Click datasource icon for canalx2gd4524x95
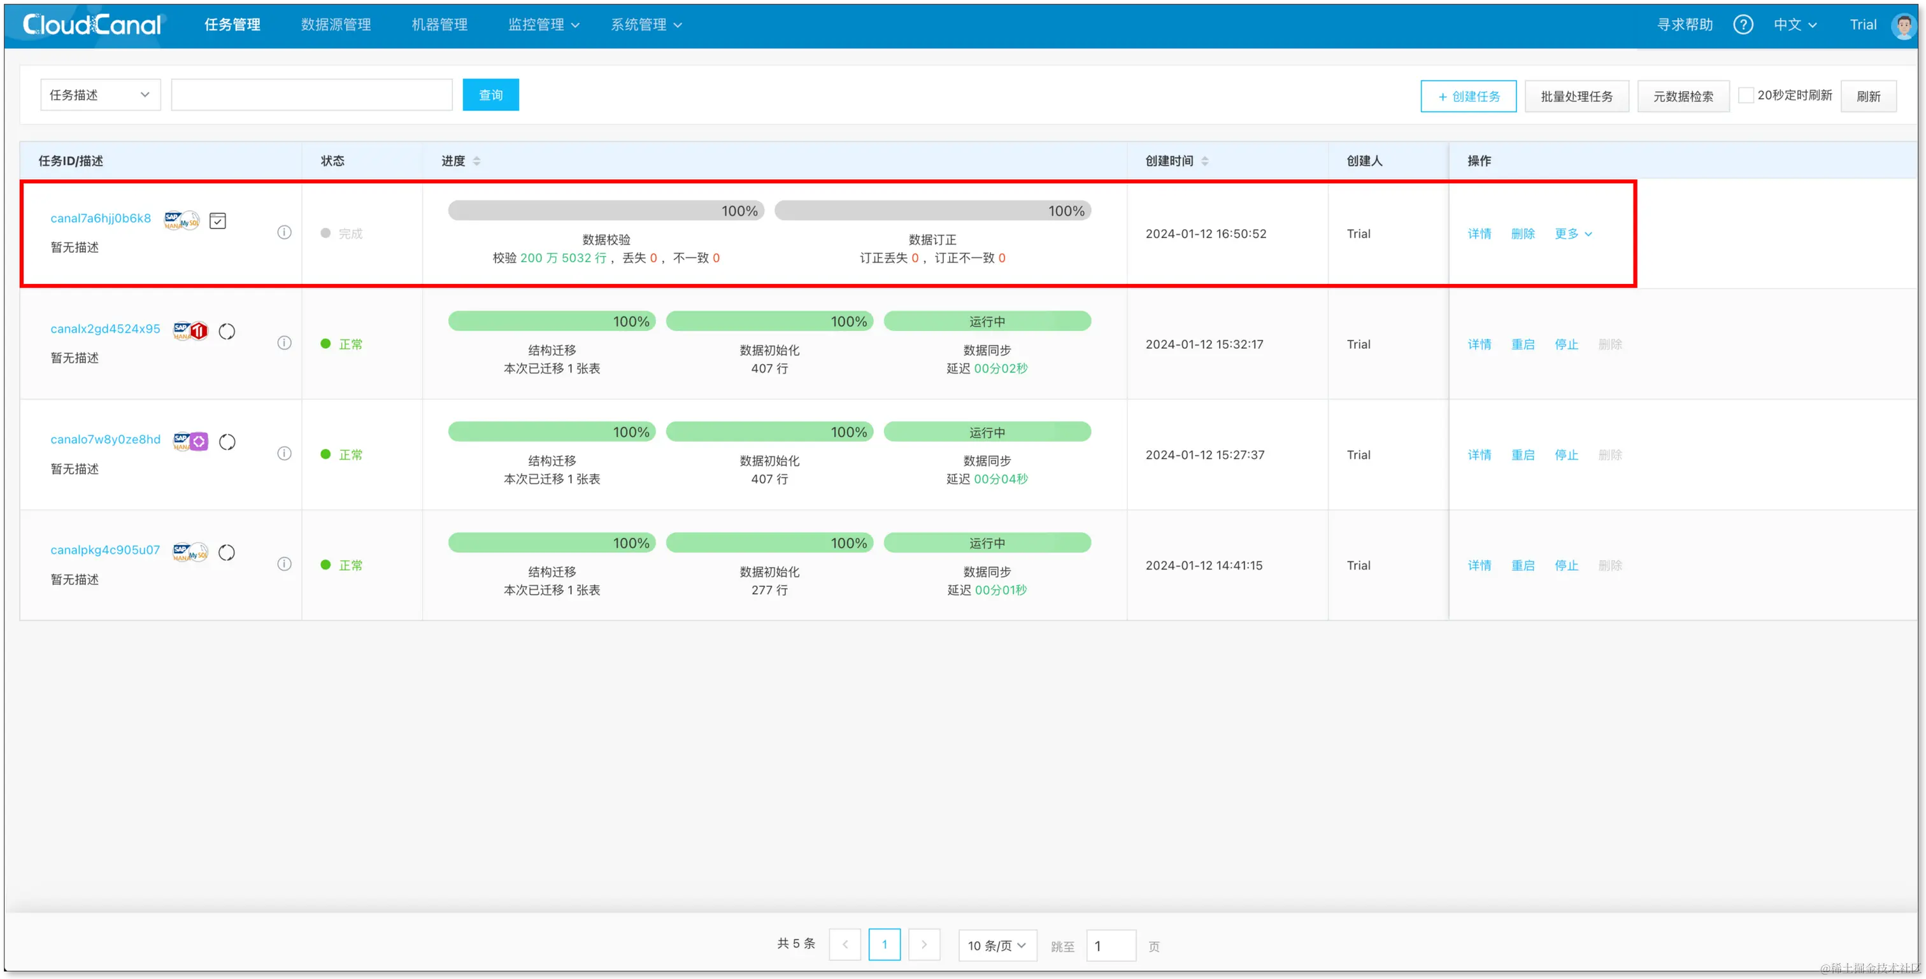The width and height of the screenshot is (1926, 979). (x=190, y=330)
